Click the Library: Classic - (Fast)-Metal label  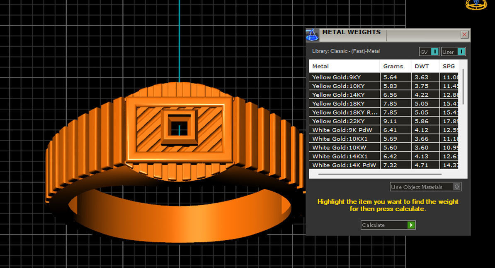click(346, 51)
